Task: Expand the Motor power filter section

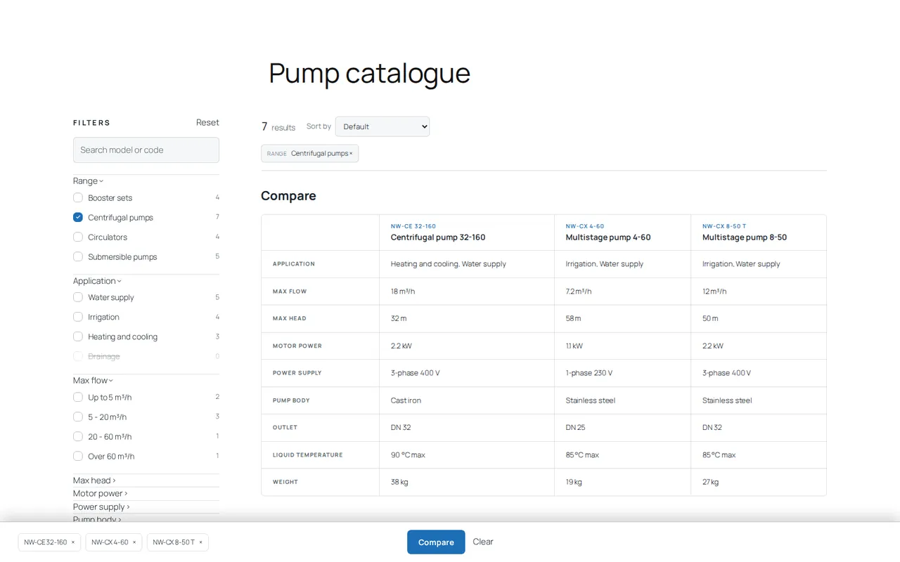Action: pyautogui.click(x=101, y=494)
